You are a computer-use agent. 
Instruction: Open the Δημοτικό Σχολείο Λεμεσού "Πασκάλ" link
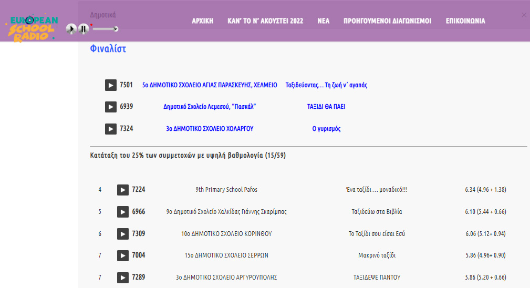click(x=210, y=107)
